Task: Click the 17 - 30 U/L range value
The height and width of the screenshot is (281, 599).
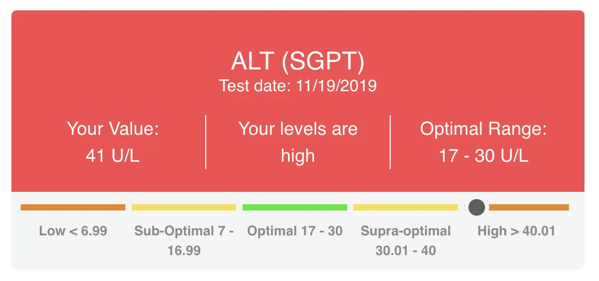Action: pyautogui.click(x=483, y=156)
